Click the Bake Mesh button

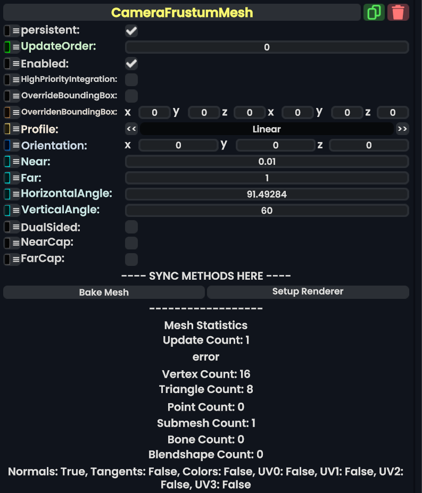(104, 293)
